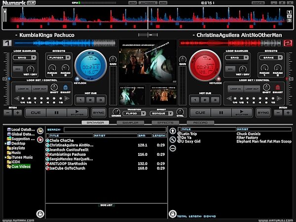Select waveform zoom level 3 icon
Viewport: 296px width, 222px height.
point(289,20)
